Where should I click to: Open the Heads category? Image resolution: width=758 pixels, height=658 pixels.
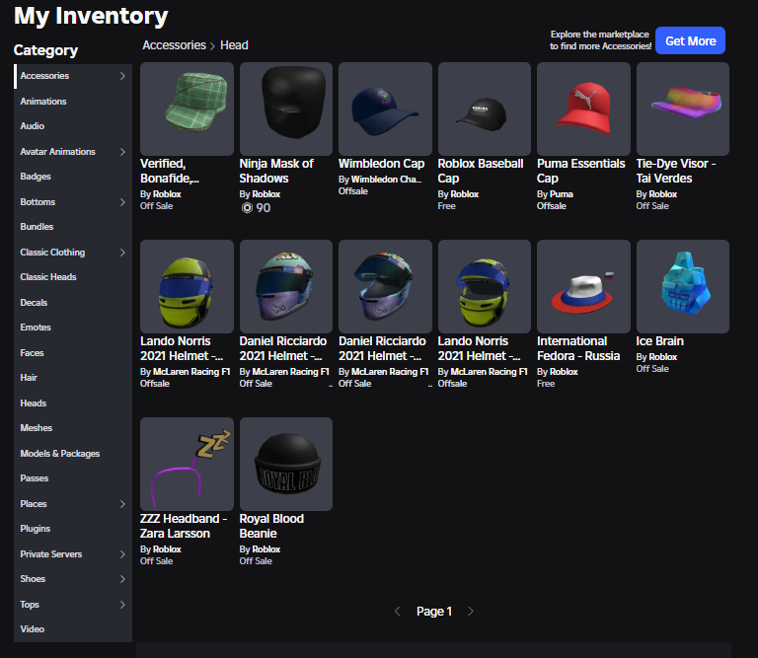click(x=73, y=402)
